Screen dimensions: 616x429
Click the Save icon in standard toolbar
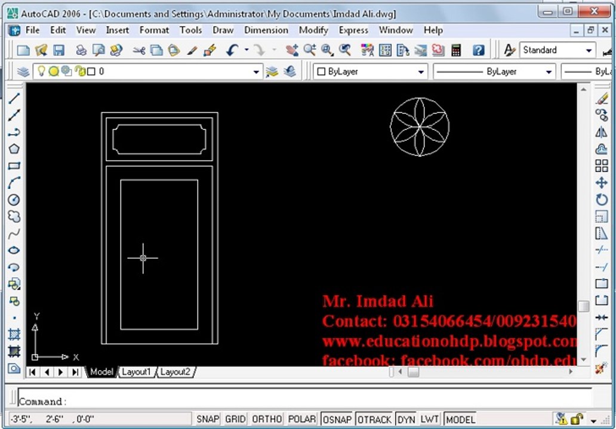pos(59,50)
